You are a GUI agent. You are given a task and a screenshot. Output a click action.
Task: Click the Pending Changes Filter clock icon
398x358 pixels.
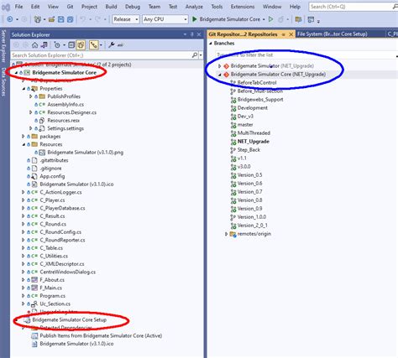click(x=57, y=44)
